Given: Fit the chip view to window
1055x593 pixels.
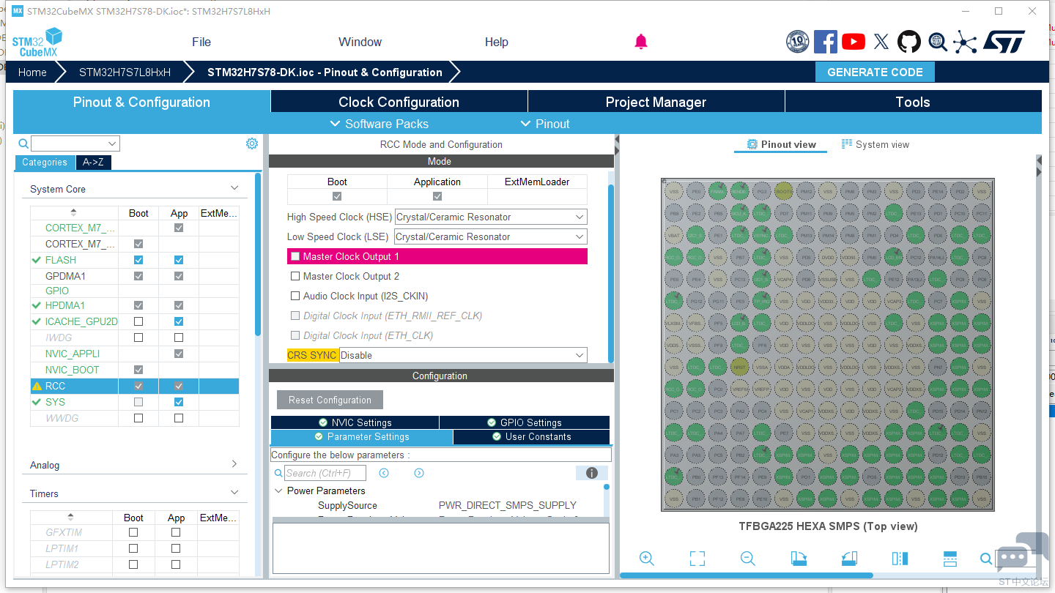Looking at the screenshot, I should click(x=697, y=559).
